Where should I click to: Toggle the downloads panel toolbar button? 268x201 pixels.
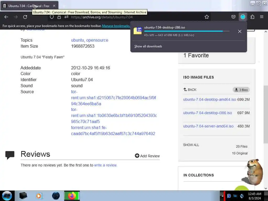(x=243, y=17)
